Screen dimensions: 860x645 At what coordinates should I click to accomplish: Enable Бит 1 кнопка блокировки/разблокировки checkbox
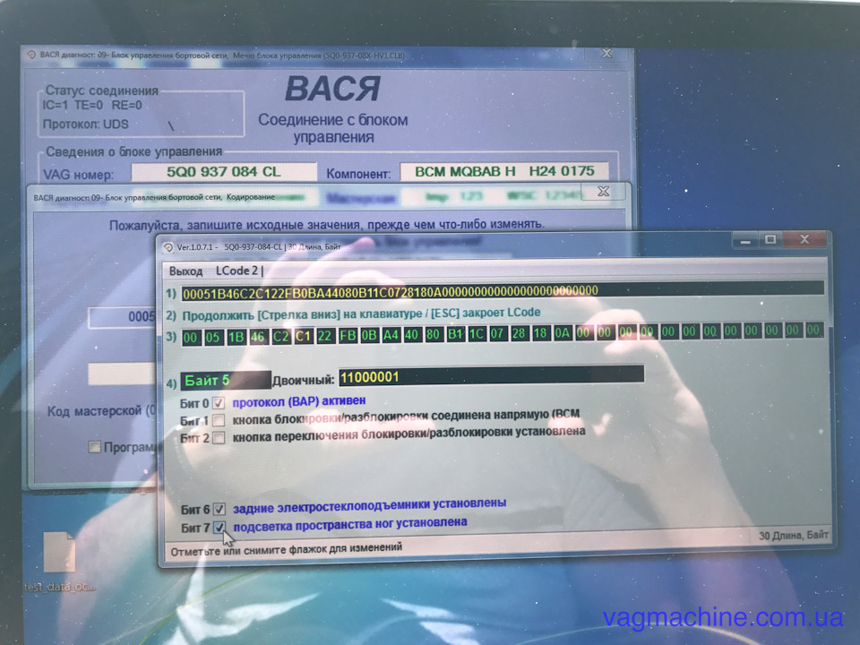click(219, 421)
